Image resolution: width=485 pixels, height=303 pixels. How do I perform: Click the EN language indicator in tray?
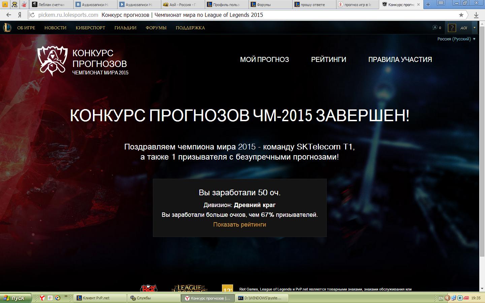(441, 298)
